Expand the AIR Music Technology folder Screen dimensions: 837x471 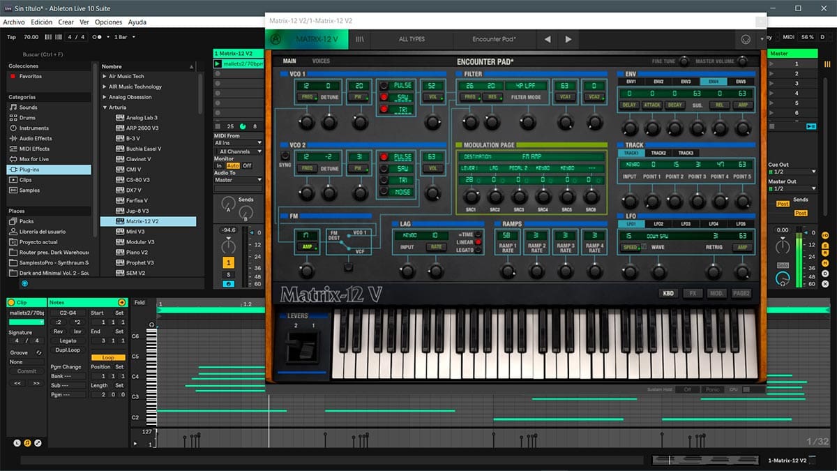105,87
